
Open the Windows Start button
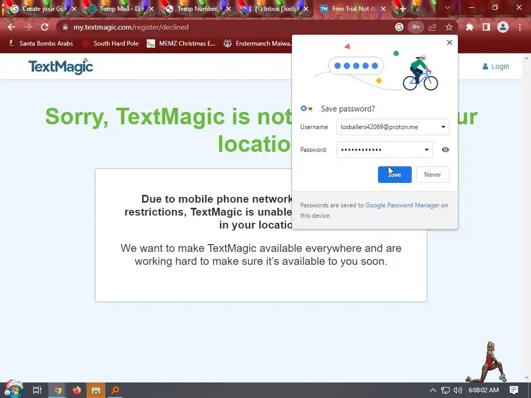[x=13, y=390]
